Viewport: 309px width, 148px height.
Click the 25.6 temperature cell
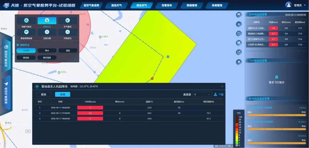pos(149,119)
